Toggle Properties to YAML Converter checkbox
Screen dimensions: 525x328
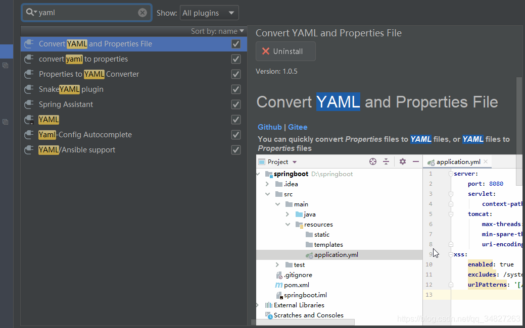[x=236, y=74]
